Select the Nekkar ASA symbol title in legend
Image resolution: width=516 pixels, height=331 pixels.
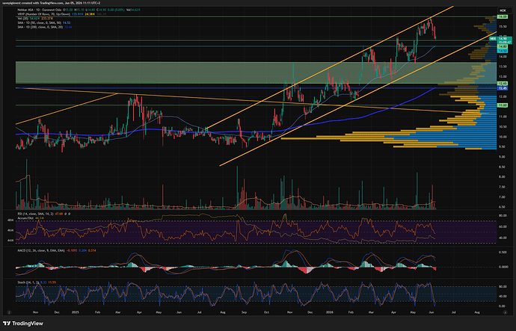40,10
